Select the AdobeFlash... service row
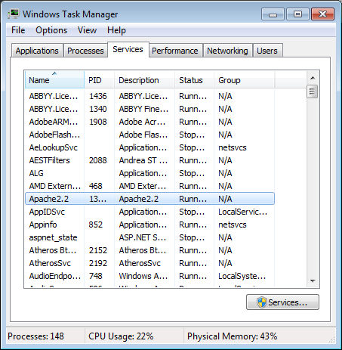This screenshot has height=350, width=342. point(149,135)
